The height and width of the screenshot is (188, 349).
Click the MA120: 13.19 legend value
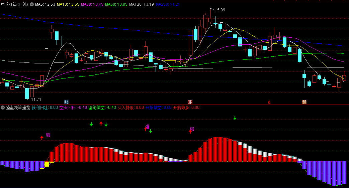[x=141, y=4]
